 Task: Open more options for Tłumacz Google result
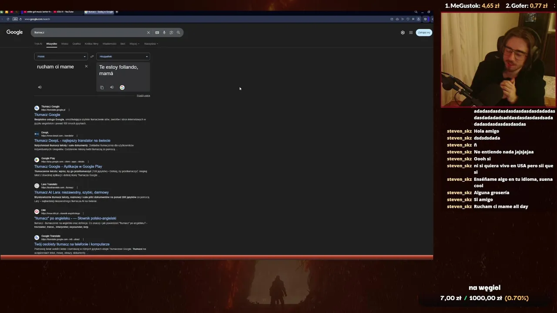(x=69, y=110)
